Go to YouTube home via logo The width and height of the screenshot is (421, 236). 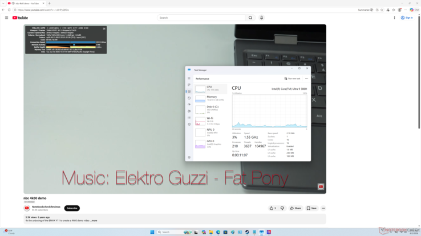point(20,18)
